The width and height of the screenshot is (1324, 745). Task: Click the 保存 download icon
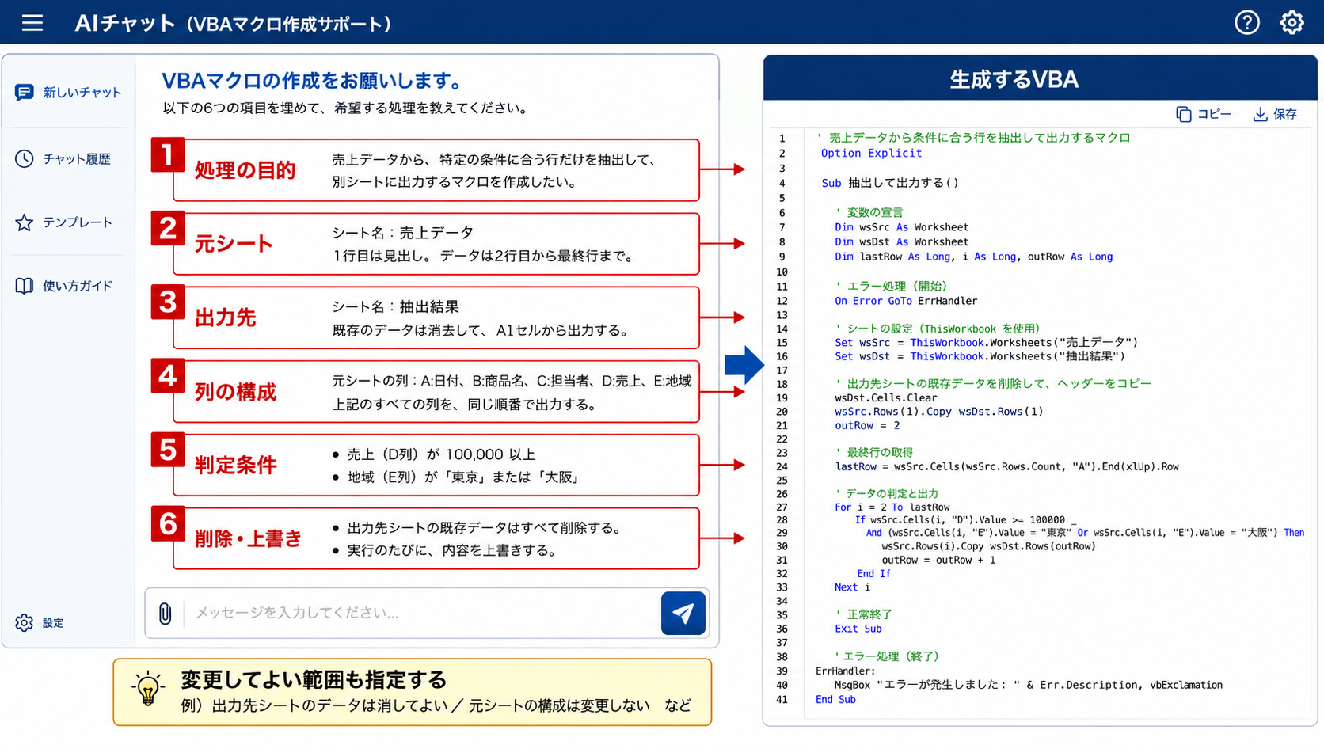point(1260,114)
